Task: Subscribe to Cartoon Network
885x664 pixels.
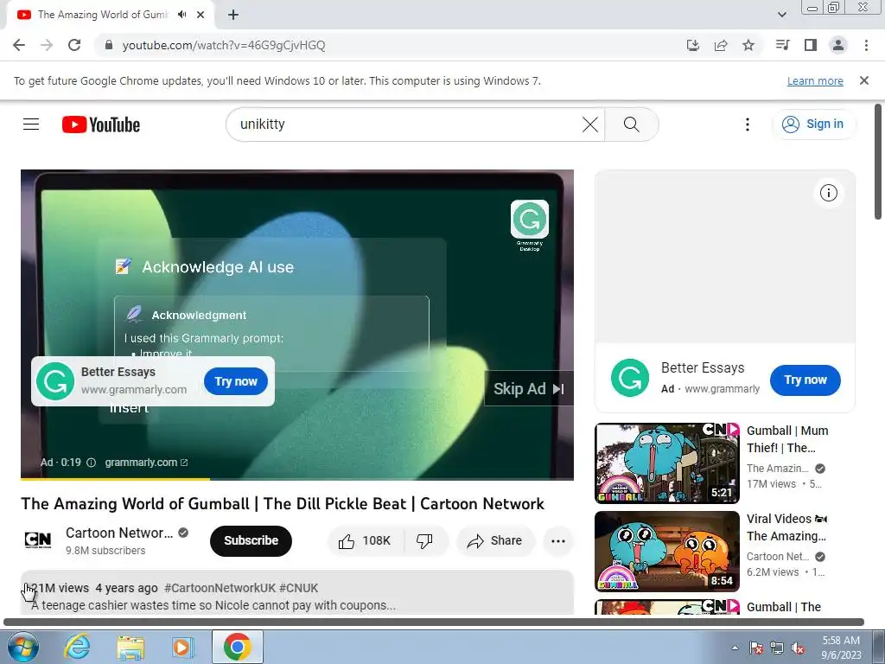Action: pyautogui.click(x=251, y=541)
